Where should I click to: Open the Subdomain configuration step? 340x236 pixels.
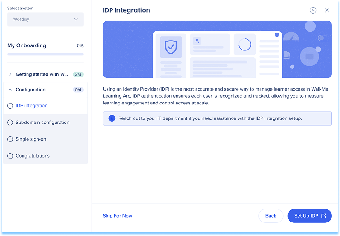42,123
